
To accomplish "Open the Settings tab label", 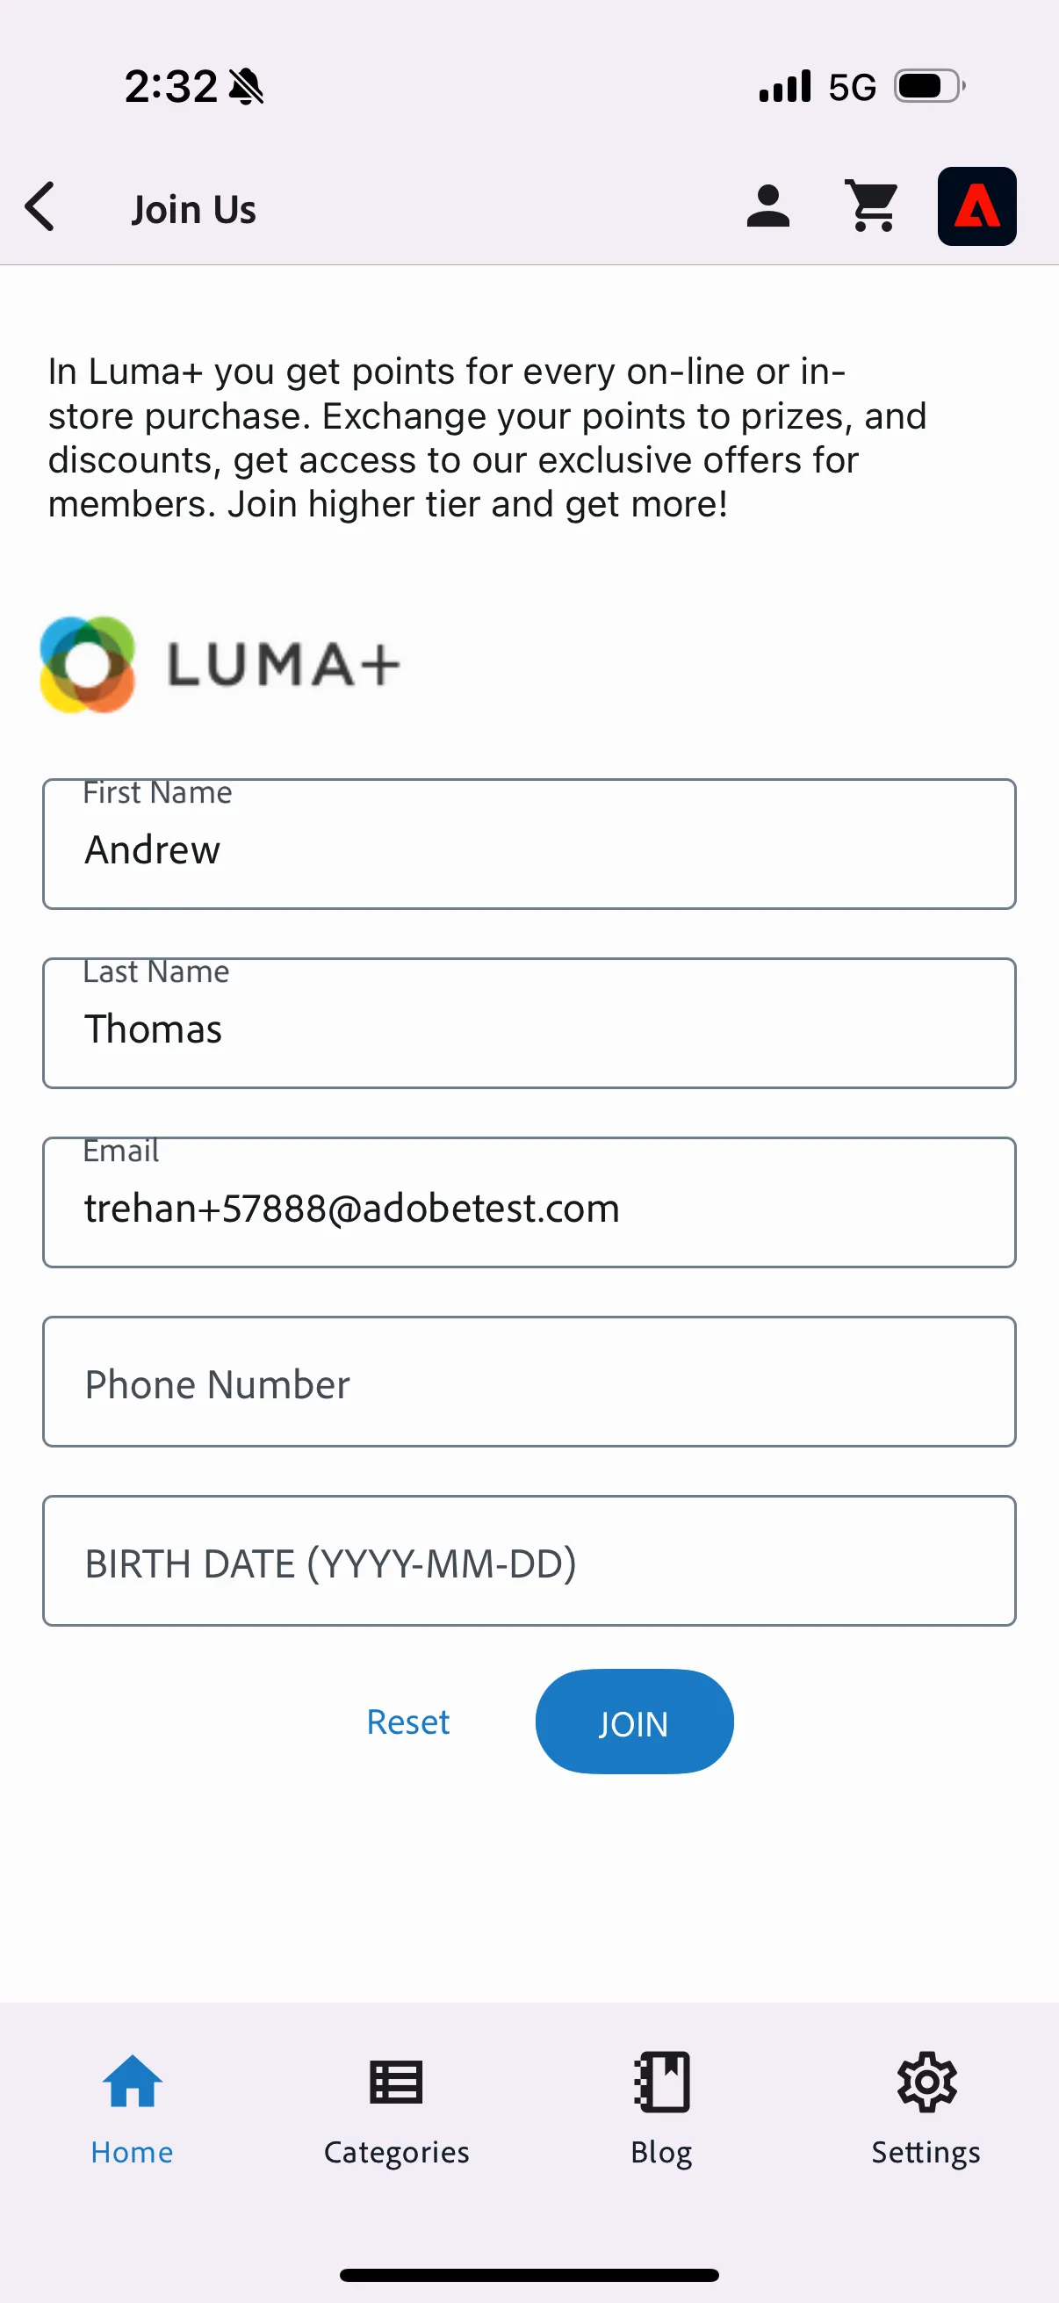I will [x=926, y=2152].
